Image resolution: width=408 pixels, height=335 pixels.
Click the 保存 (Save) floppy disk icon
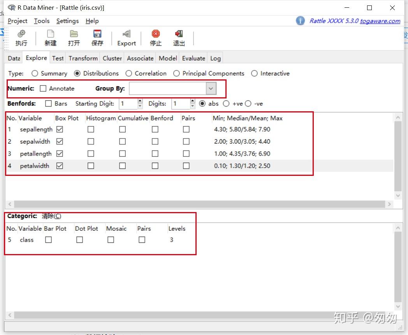coord(97,34)
